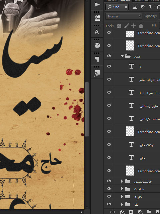Click the canvas vertical scrollbar thumb
This screenshot has width=160, height=214.
pyautogui.click(x=87, y=109)
